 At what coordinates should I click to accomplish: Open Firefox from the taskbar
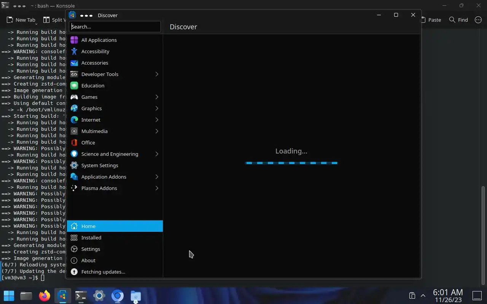coord(45,296)
